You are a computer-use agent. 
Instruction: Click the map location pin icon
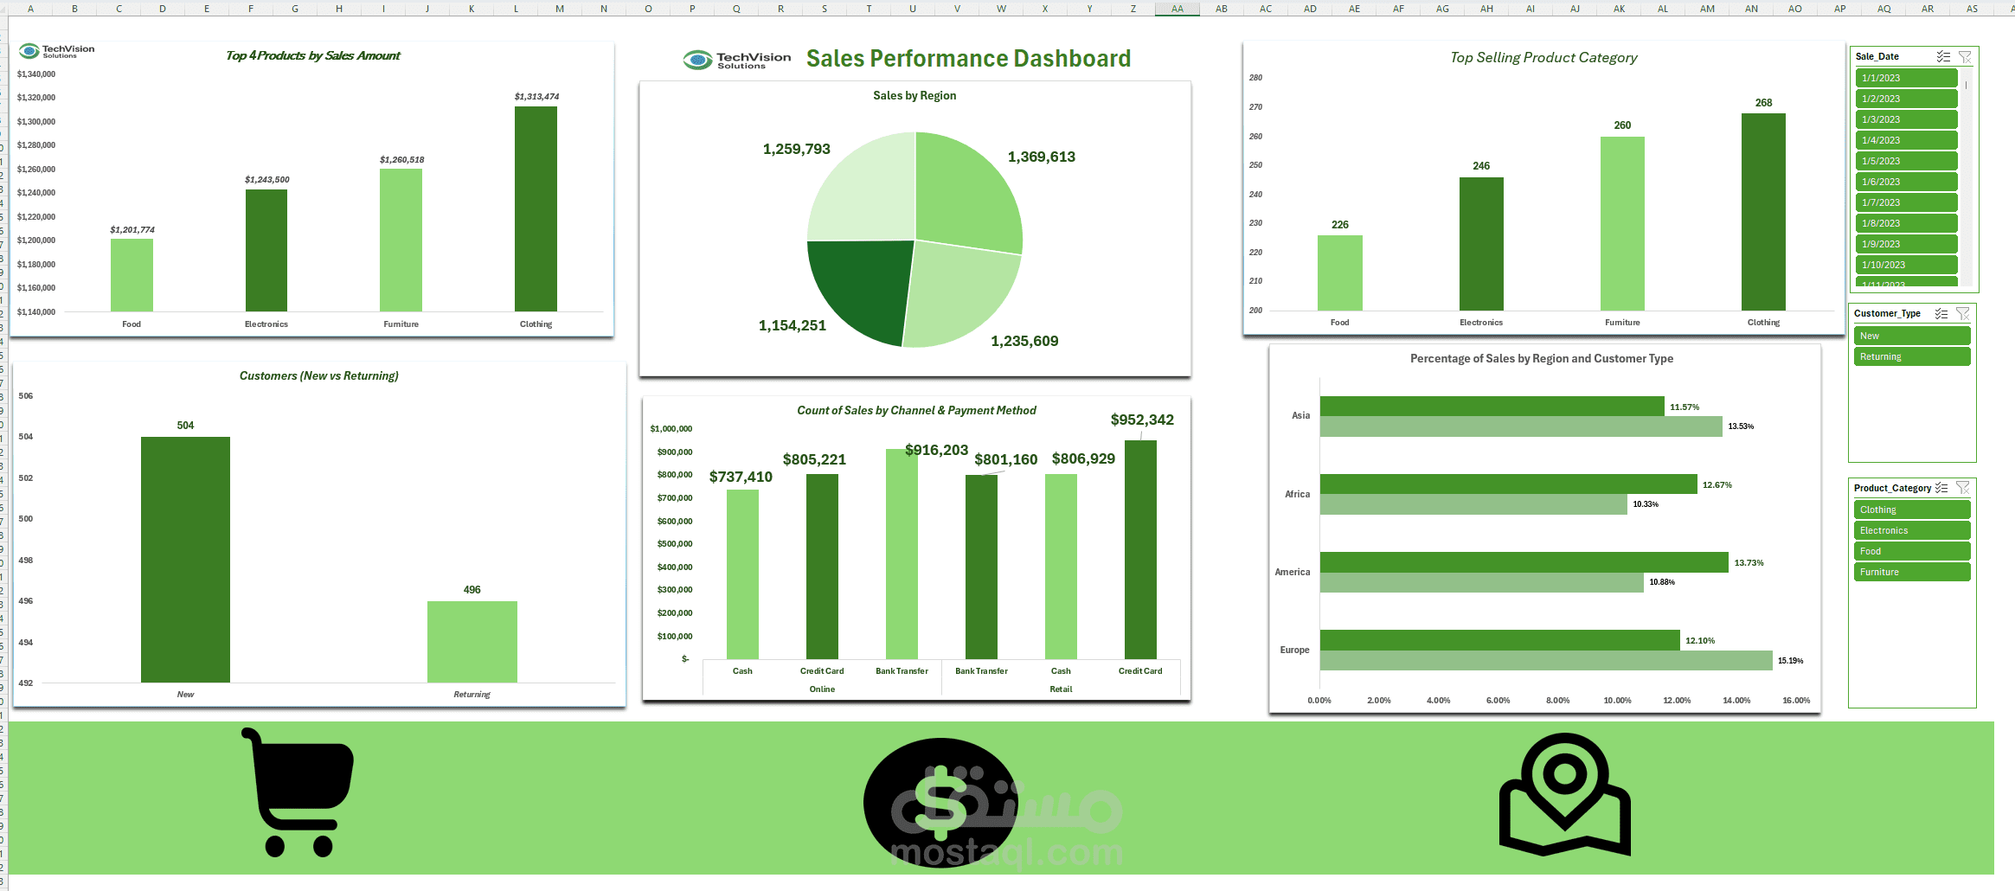[1565, 794]
